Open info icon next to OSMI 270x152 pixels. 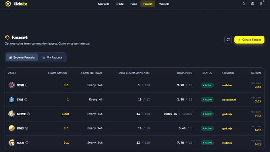[x=27, y=85]
